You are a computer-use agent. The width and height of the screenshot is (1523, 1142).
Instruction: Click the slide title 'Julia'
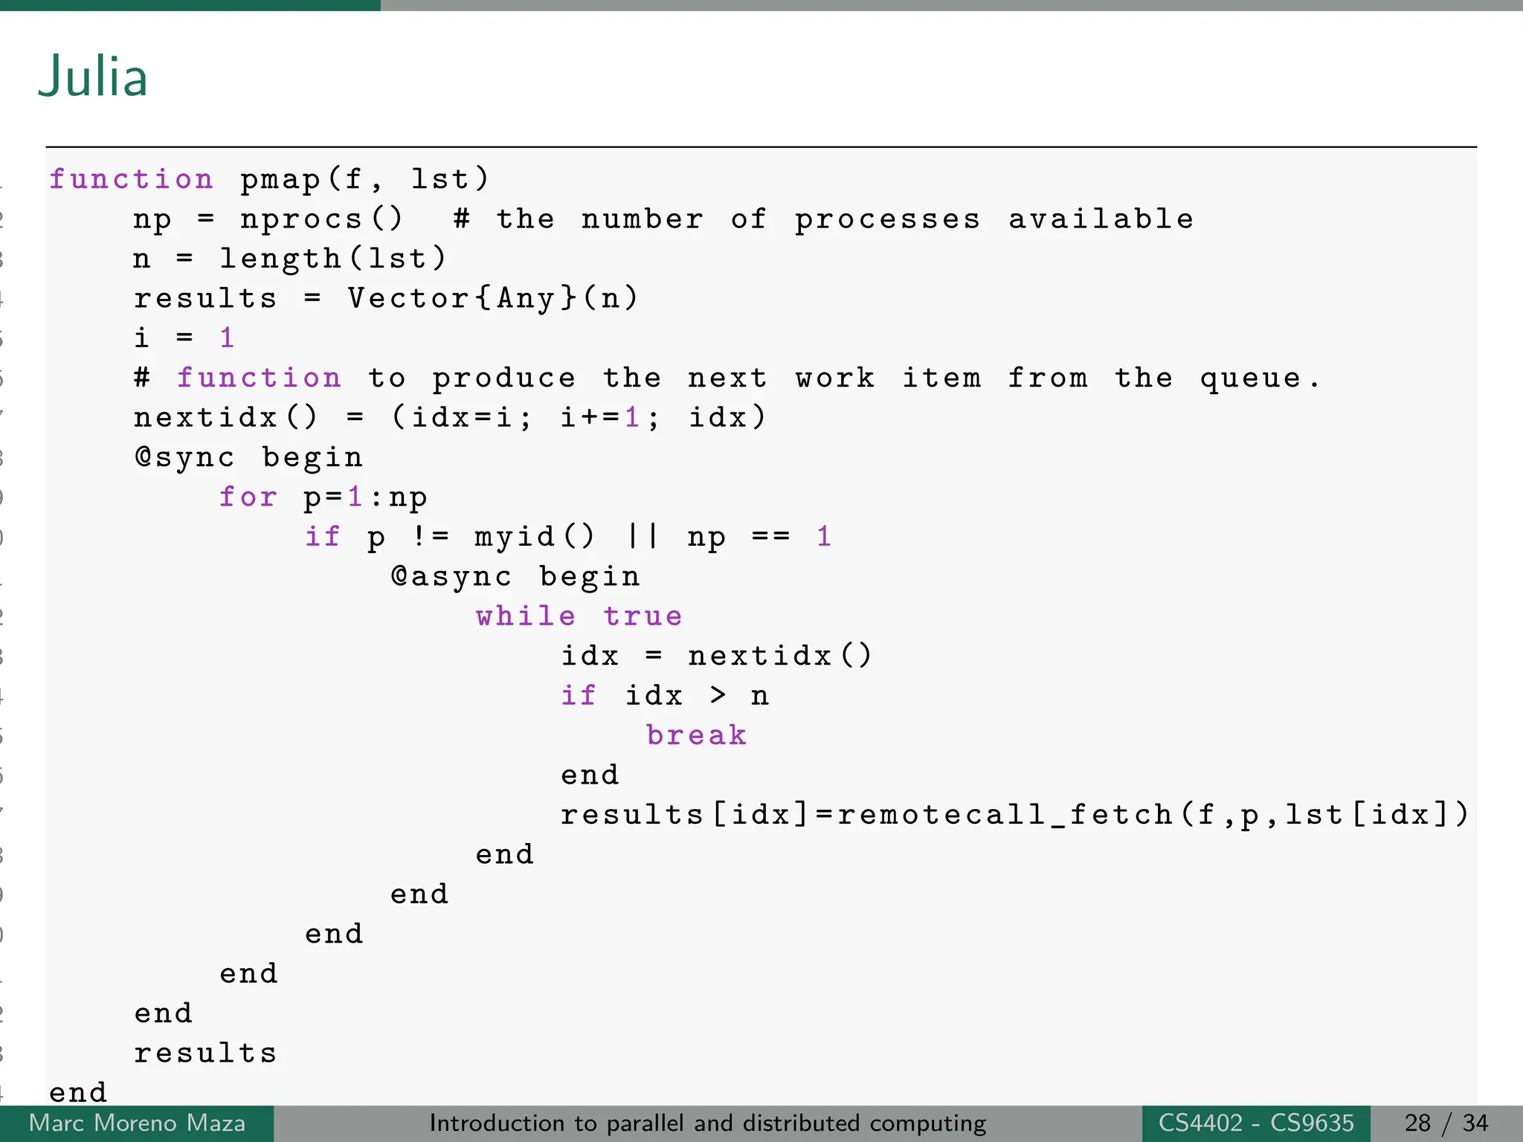point(93,77)
